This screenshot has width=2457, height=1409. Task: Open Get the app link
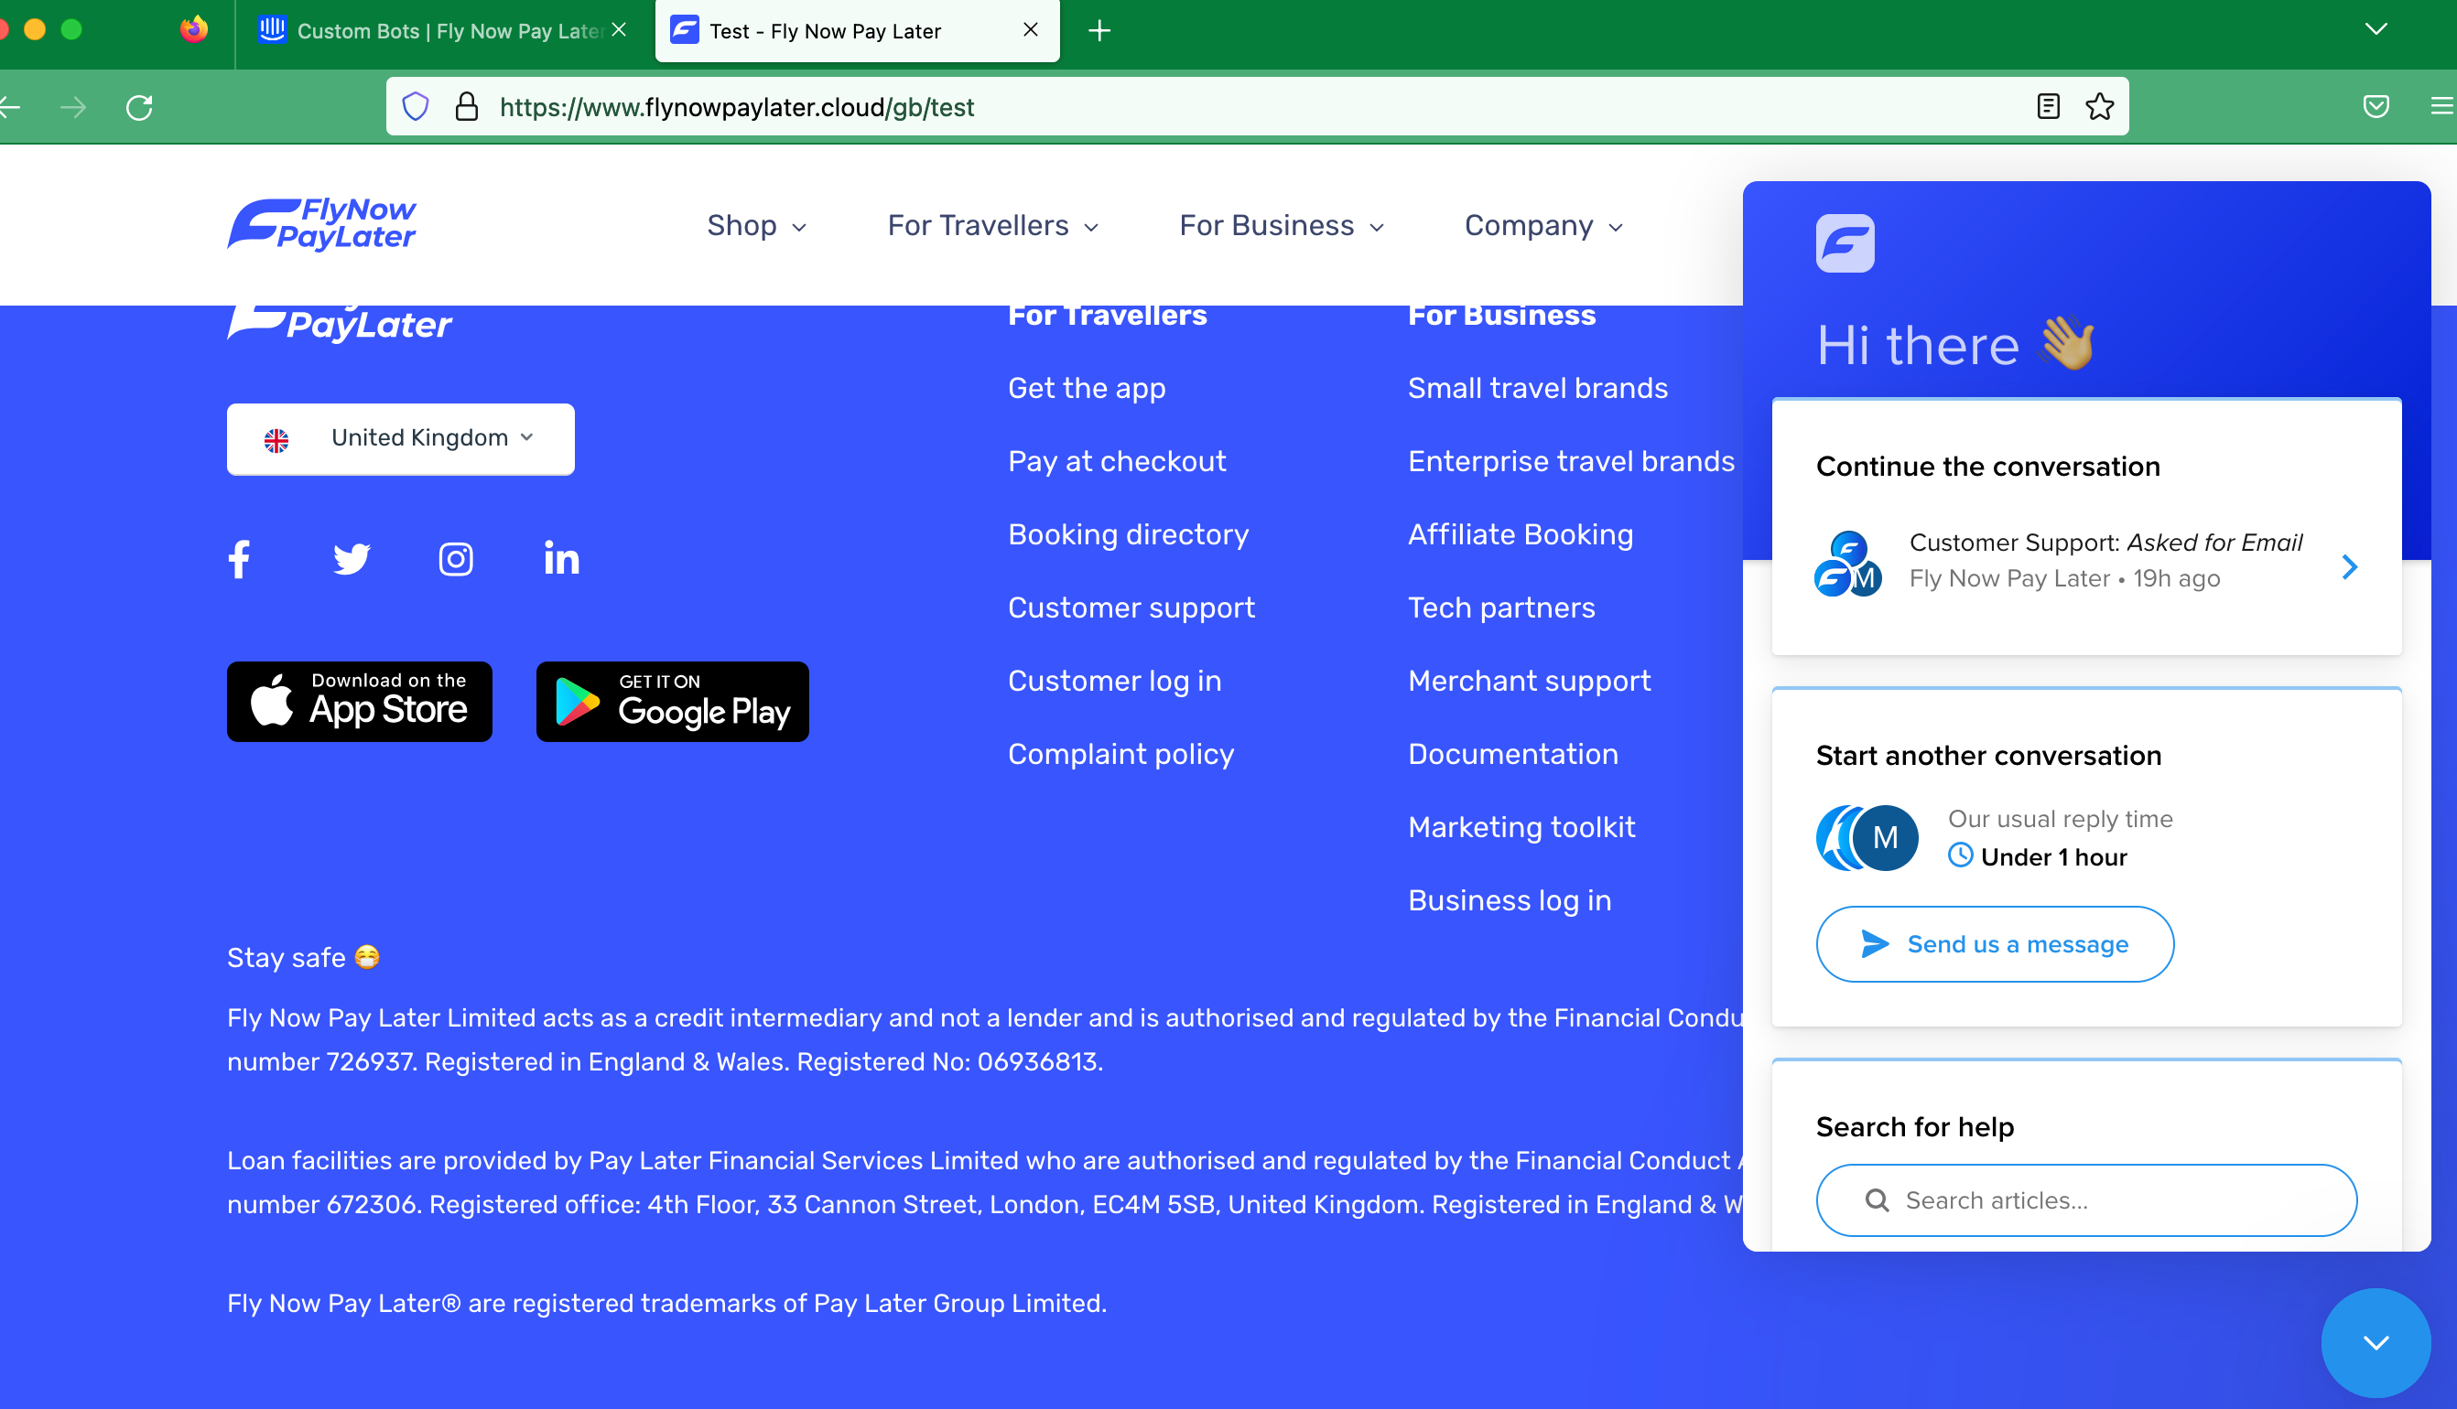[x=1087, y=388]
